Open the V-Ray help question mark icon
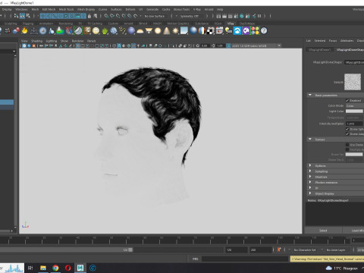The height and width of the screenshot is (273, 364). point(264,31)
